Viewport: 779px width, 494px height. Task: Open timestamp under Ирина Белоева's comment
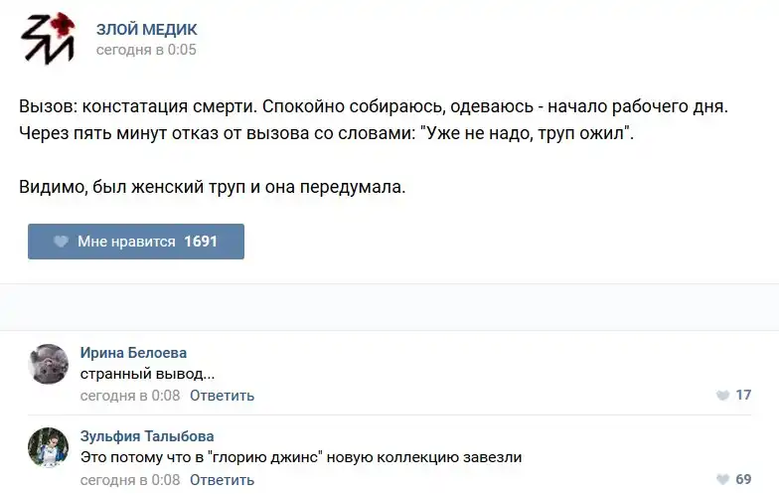click(x=130, y=396)
